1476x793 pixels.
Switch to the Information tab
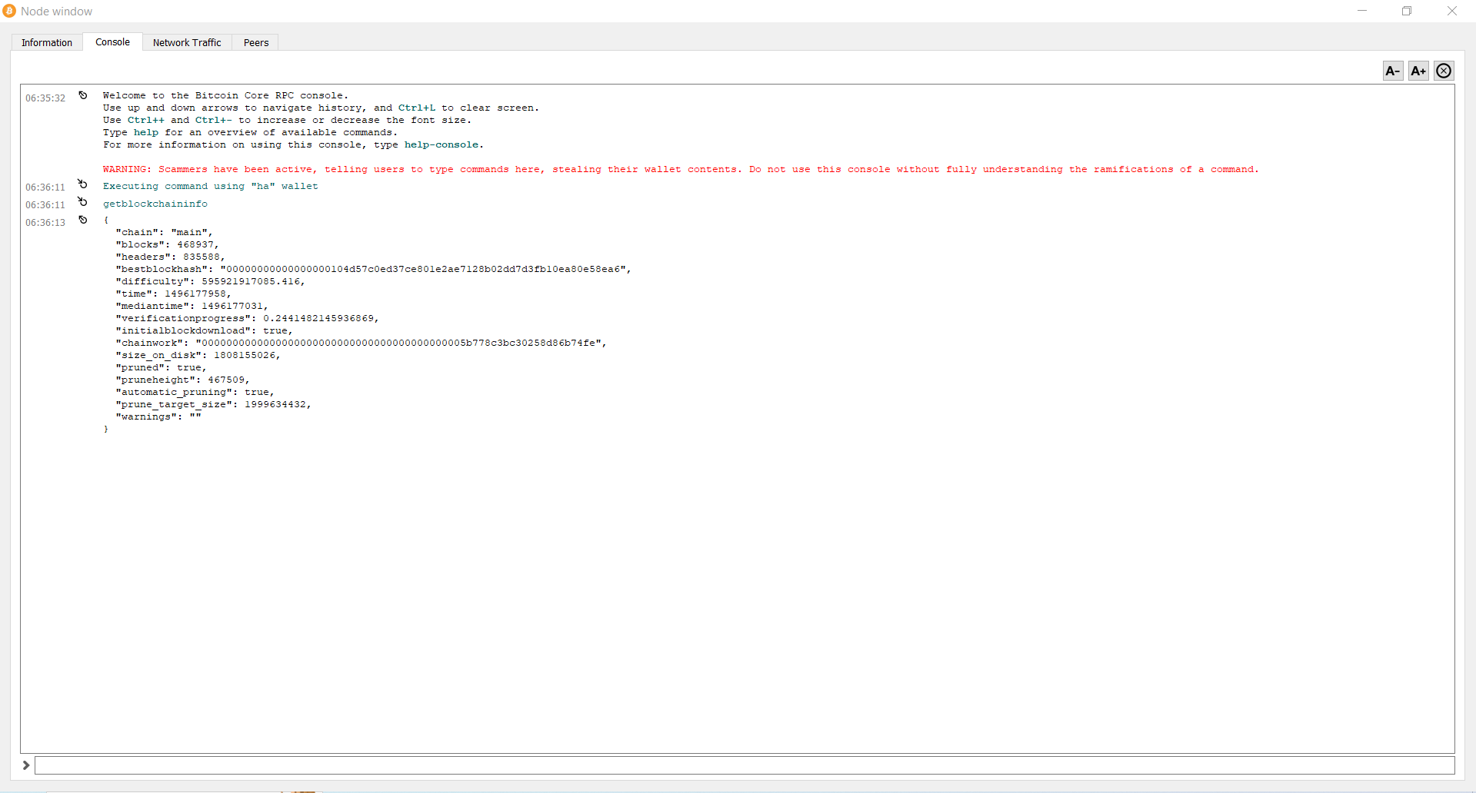click(x=47, y=42)
